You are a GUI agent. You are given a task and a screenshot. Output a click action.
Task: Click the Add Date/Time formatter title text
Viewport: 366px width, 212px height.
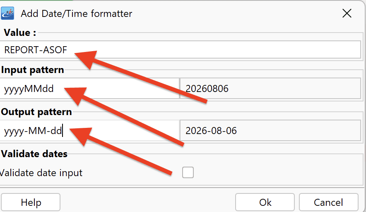(76, 14)
